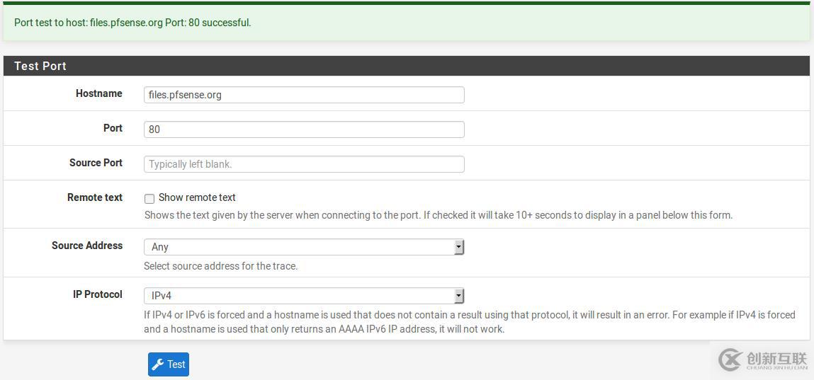Click the Source Port field label
The image size is (814, 380).
click(x=96, y=163)
